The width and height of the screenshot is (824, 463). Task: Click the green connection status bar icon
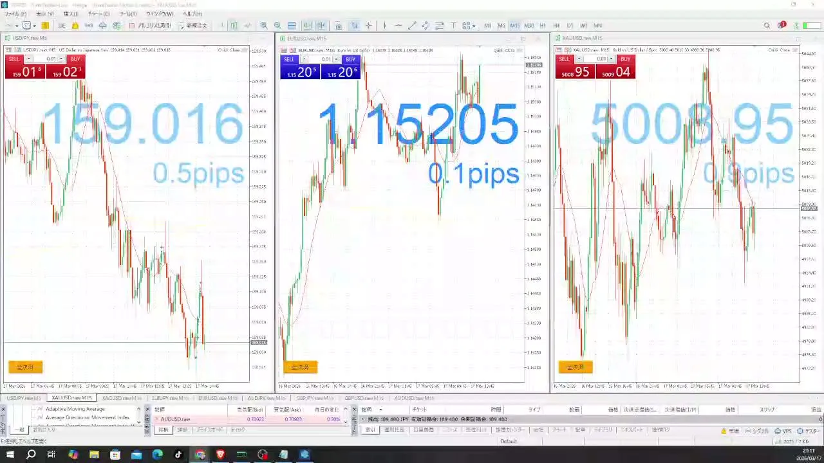pyautogui.click(x=812, y=26)
